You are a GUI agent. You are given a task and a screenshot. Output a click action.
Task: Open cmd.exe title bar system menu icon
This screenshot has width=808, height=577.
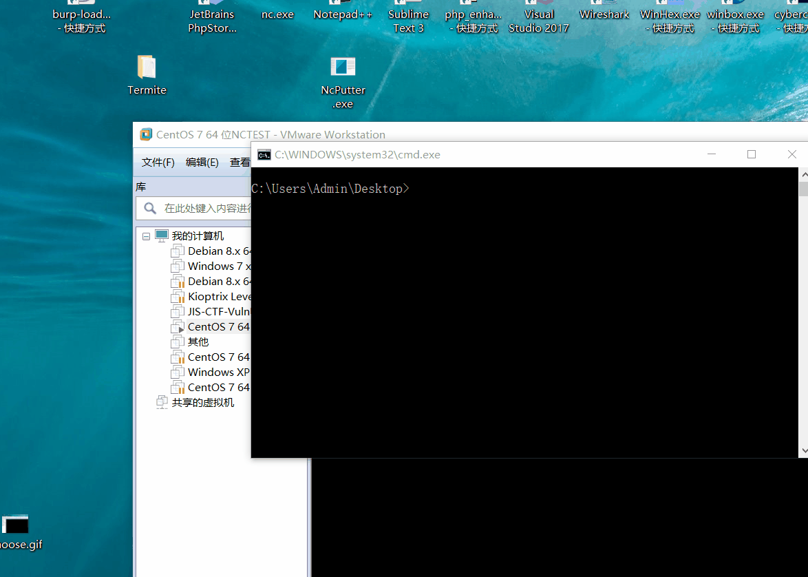tap(264, 155)
